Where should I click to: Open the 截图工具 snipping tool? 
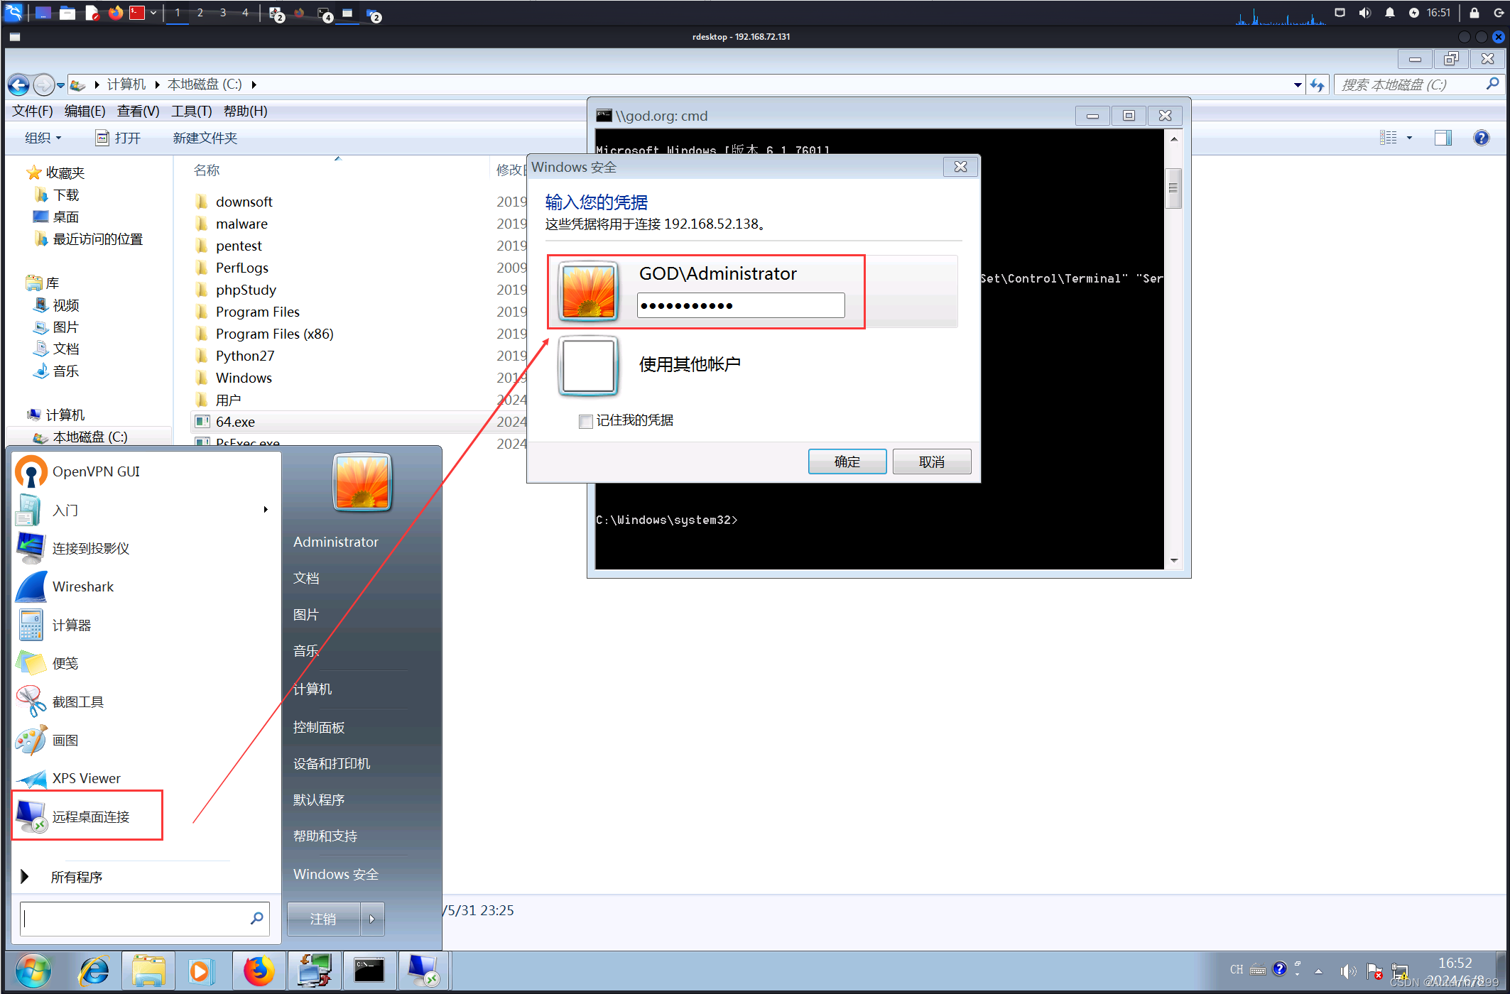point(77,701)
